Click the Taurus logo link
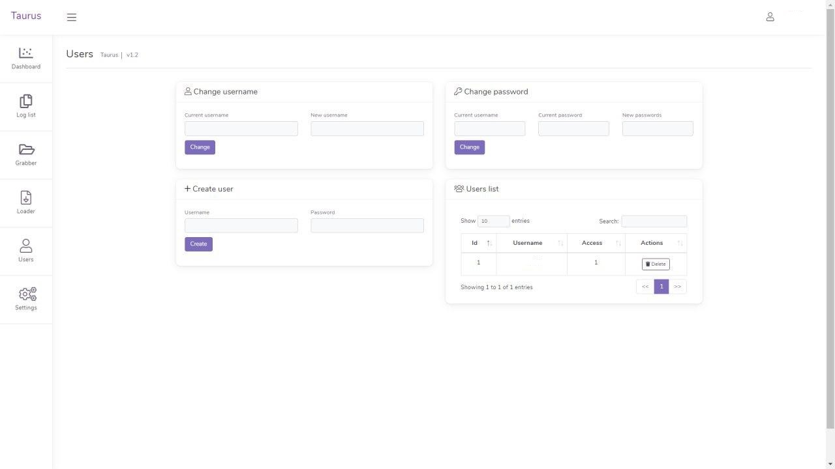The height and width of the screenshot is (469, 835). click(26, 16)
